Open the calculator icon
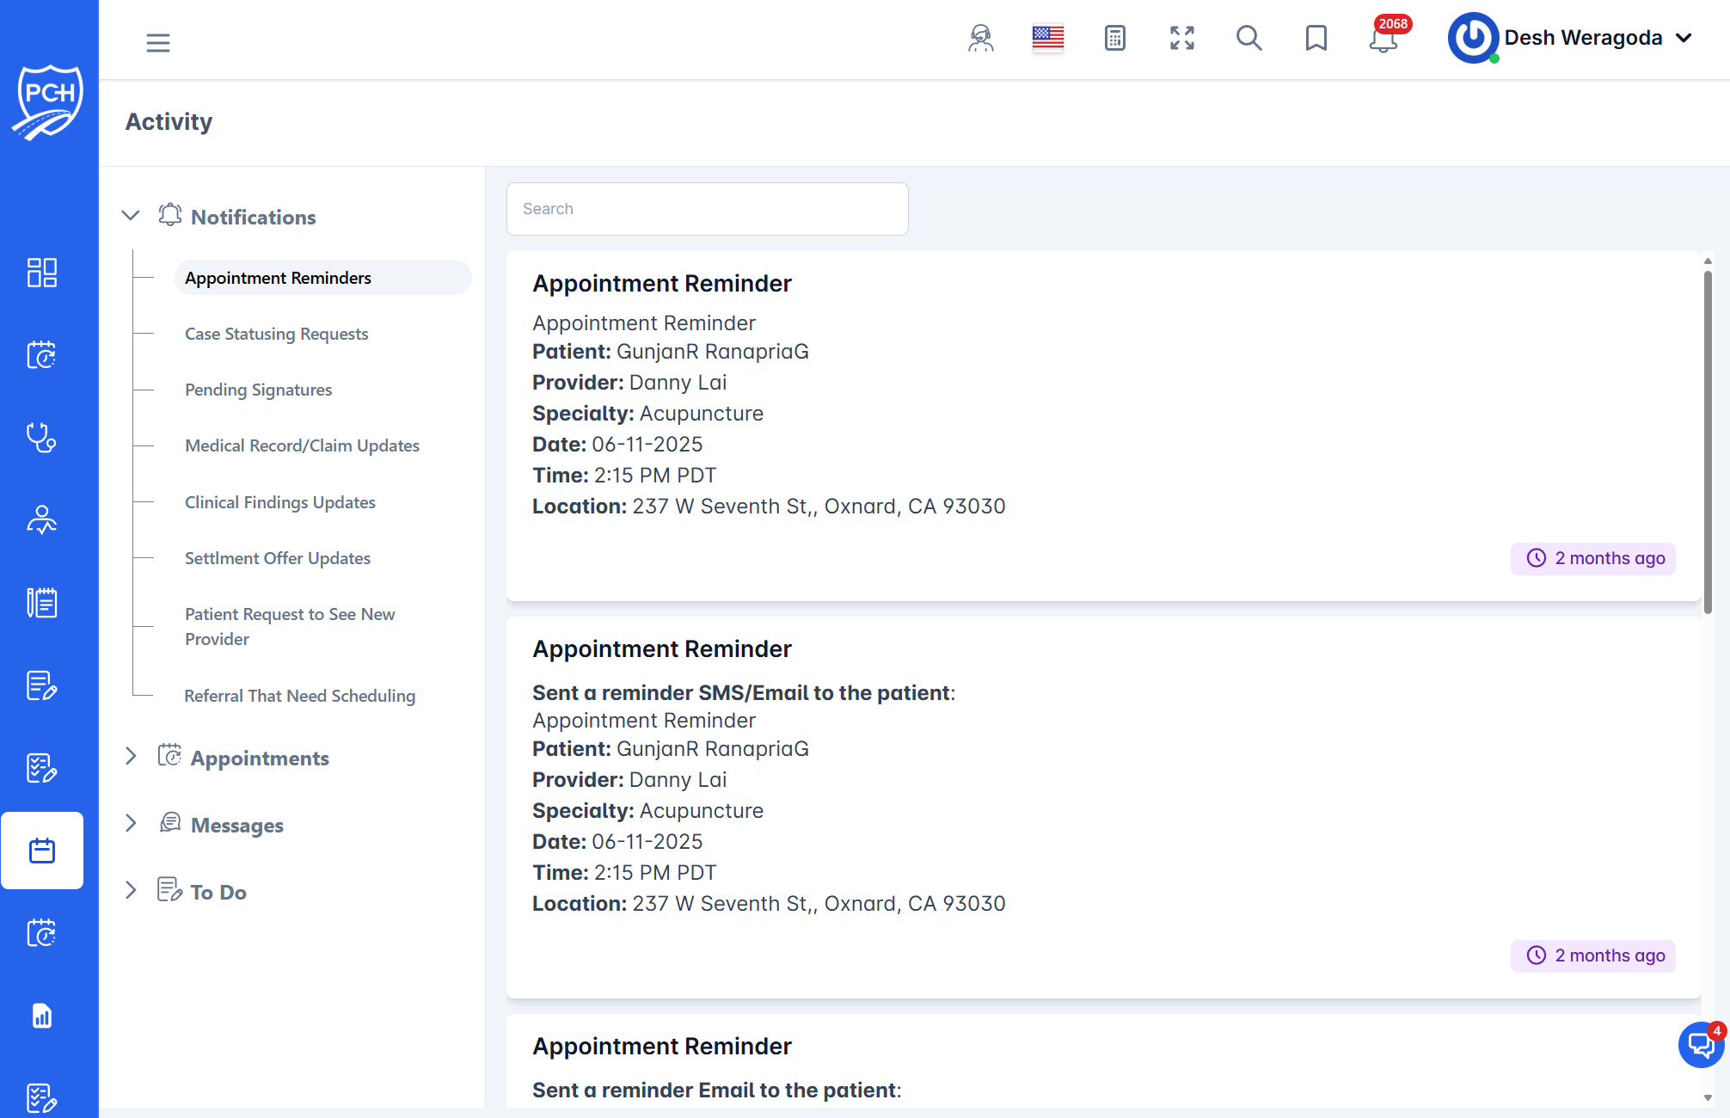Viewport: 1730px width, 1118px height. 1114,39
